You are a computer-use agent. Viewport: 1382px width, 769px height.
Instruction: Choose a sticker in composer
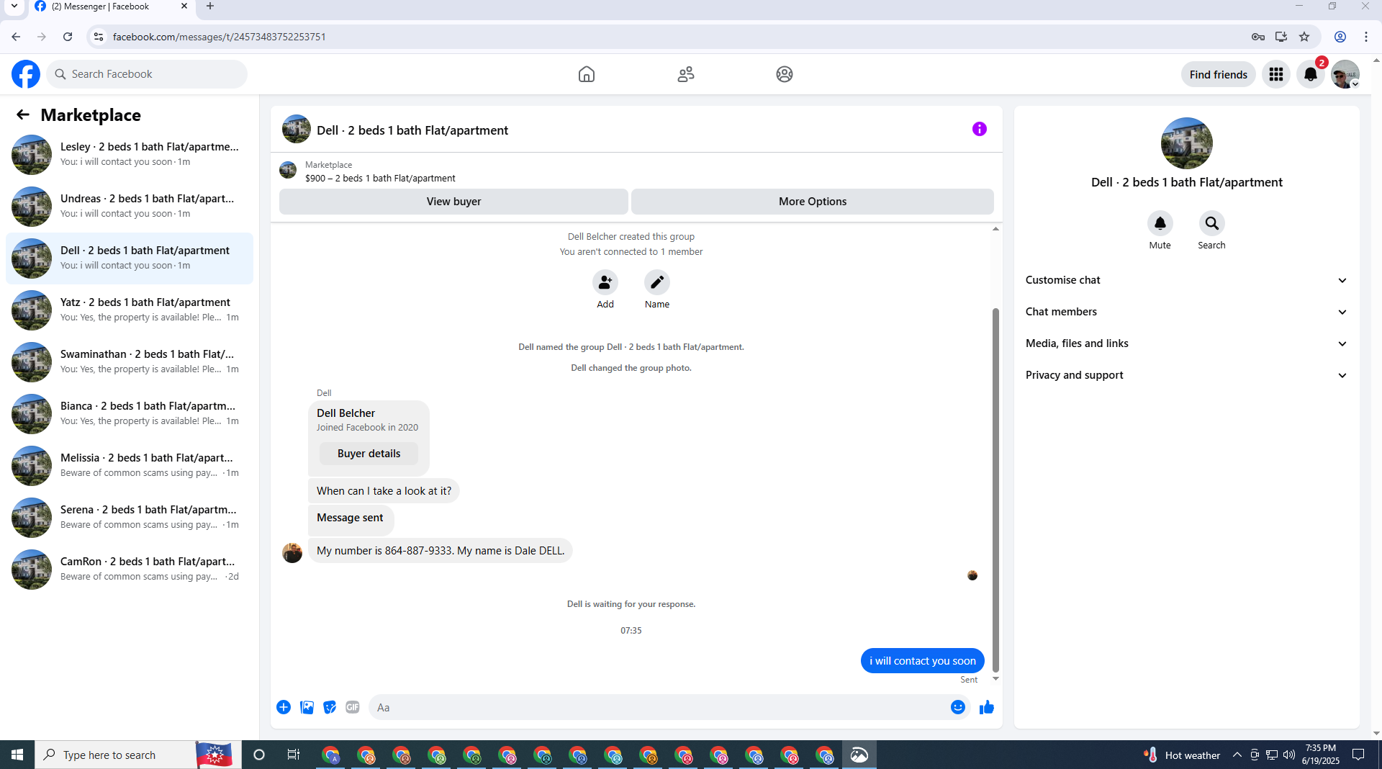[x=330, y=707]
